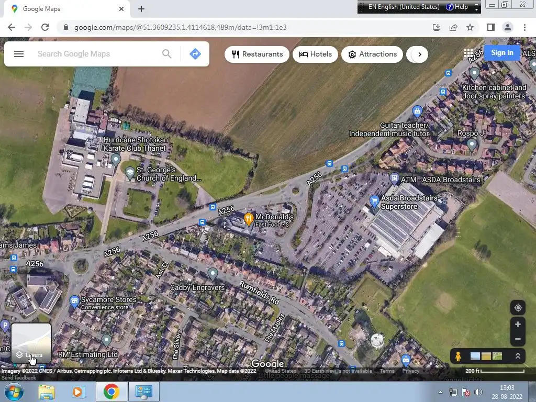Image resolution: width=536 pixels, height=402 pixels.
Task: Open the Terms link
Action: [x=387, y=371]
